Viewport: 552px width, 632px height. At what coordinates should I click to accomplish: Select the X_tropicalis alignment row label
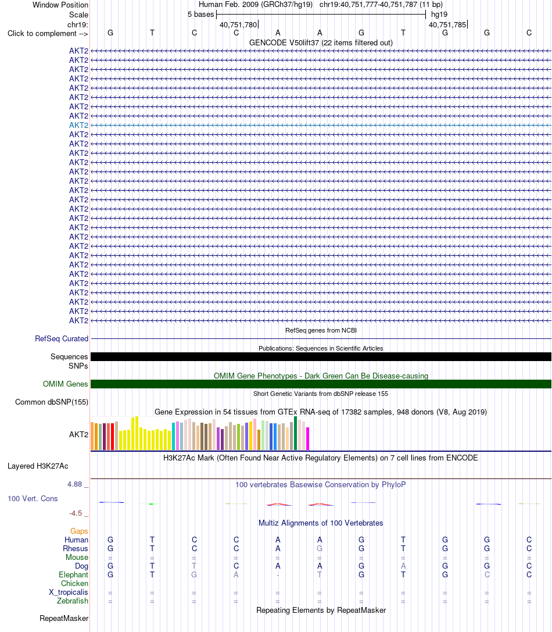pos(69,592)
